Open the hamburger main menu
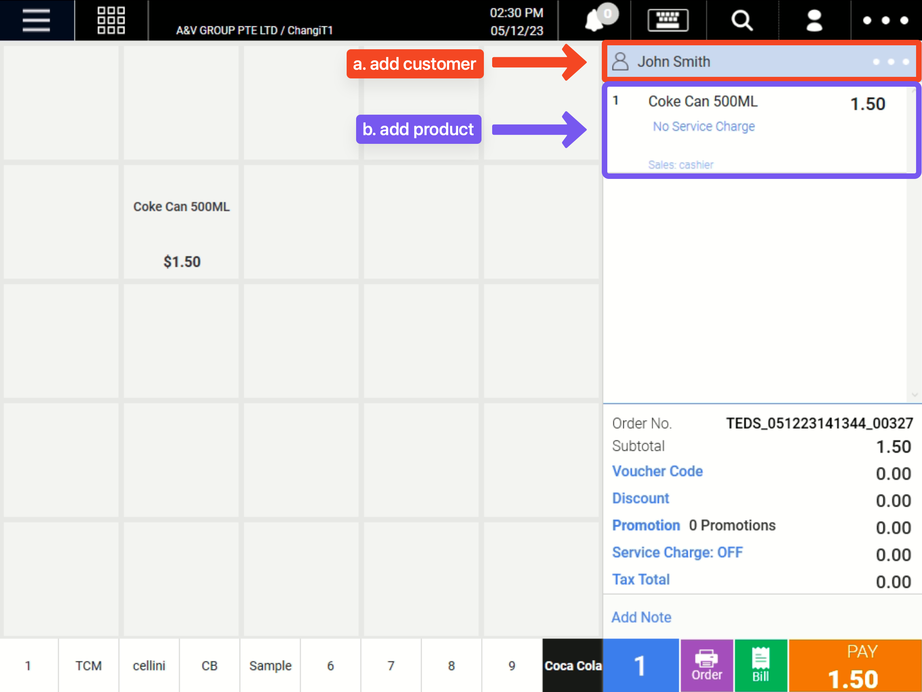Screen dimensions: 922x692 coord(36,20)
